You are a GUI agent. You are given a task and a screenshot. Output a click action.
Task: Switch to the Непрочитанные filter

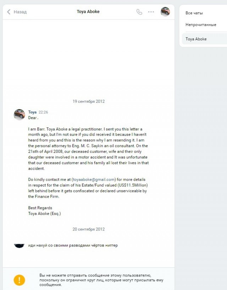pos(201,25)
